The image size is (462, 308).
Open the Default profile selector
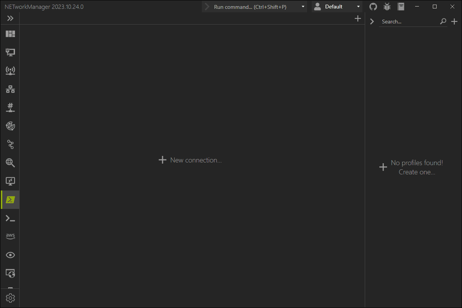point(337,7)
